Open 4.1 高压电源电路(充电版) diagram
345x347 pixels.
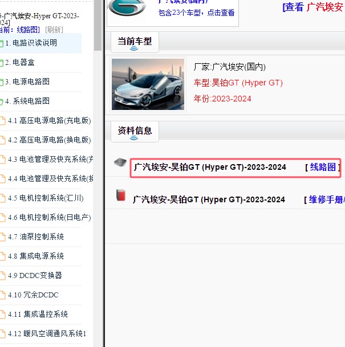point(50,121)
